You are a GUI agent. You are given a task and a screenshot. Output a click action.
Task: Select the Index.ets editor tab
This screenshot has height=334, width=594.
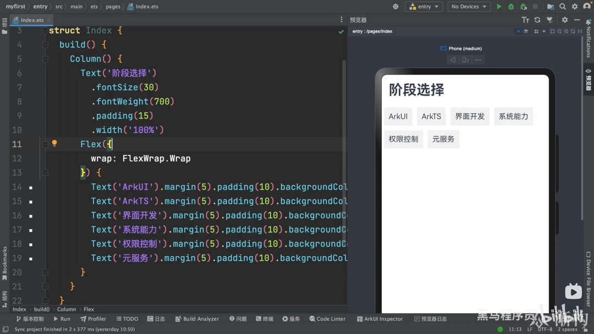32,20
